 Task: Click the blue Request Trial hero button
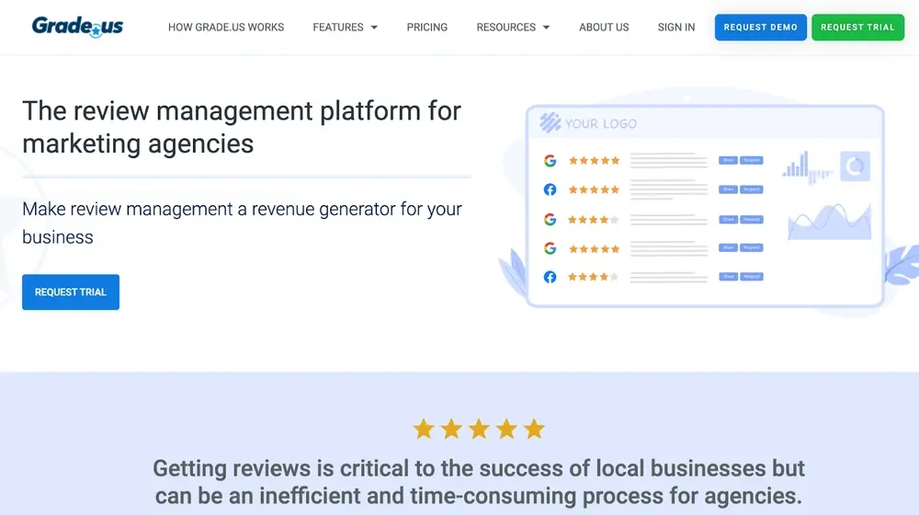(71, 292)
